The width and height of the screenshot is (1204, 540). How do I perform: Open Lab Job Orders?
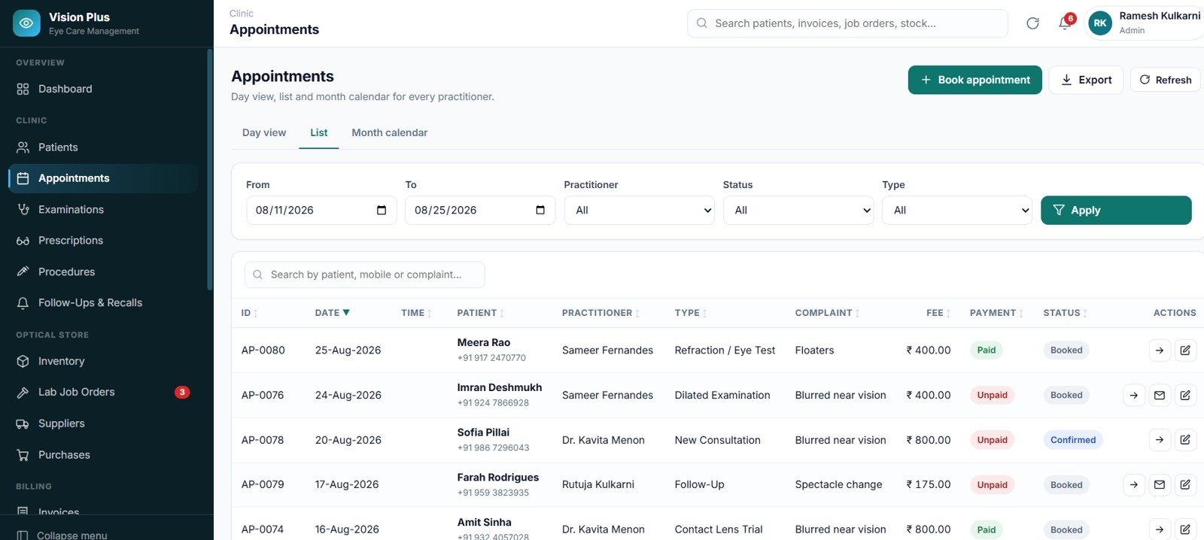click(103, 393)
